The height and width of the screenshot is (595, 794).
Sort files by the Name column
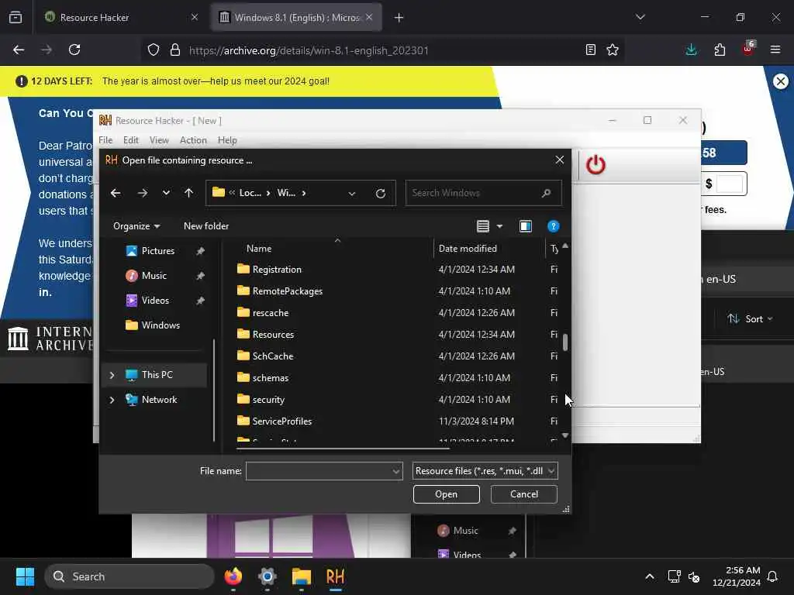click(x=259, y=249)
